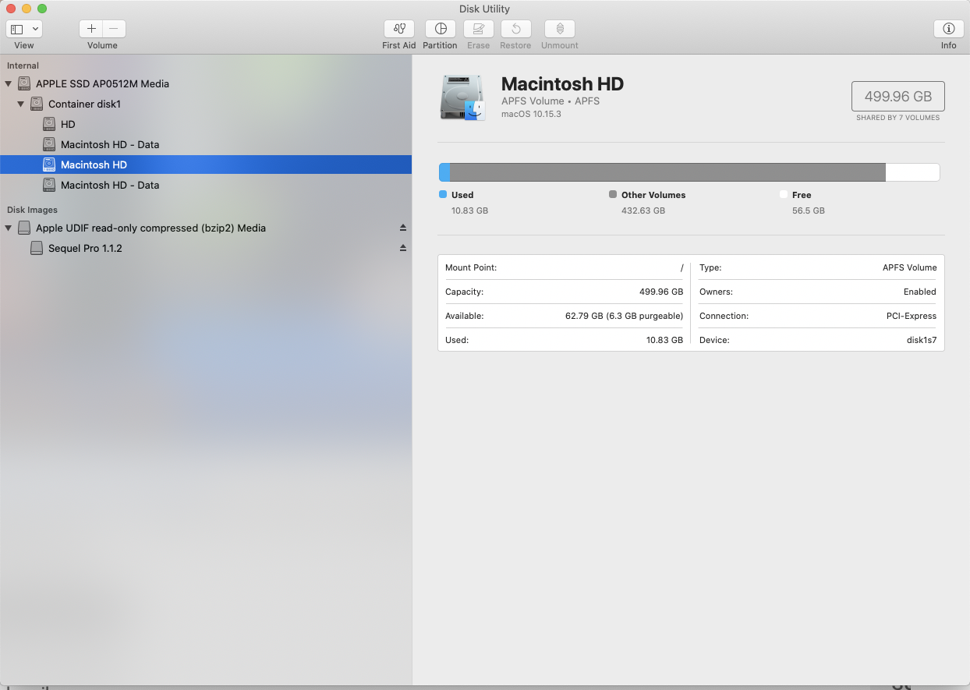
Task: Open the Partition tool
Action: point(441,29)
